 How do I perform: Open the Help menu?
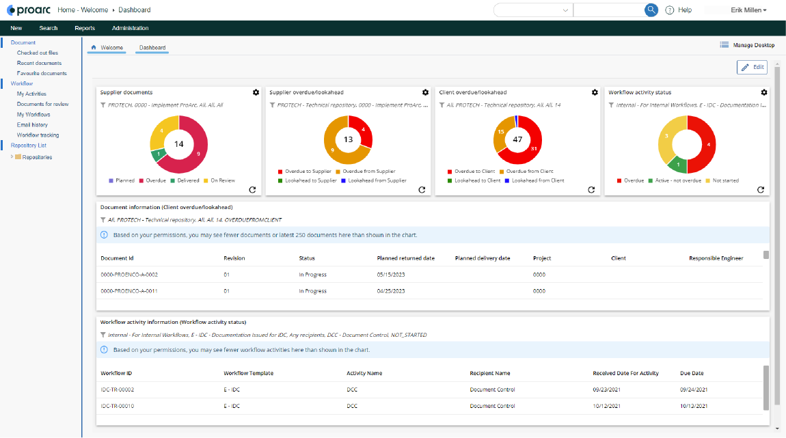click(x=679, y=10)
